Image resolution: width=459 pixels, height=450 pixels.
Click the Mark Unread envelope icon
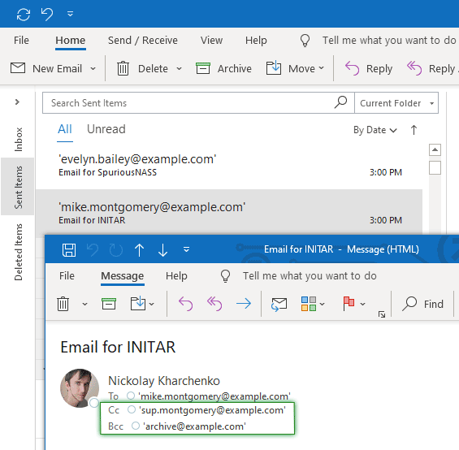[279, 304]
